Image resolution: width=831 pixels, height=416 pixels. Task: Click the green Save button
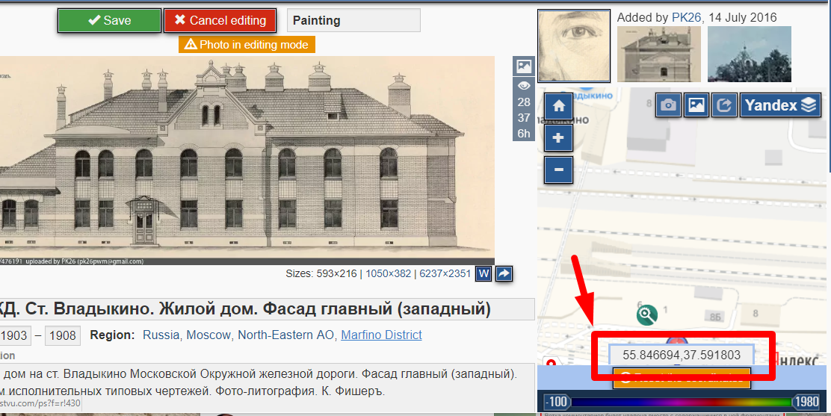(x=109, y=21)
